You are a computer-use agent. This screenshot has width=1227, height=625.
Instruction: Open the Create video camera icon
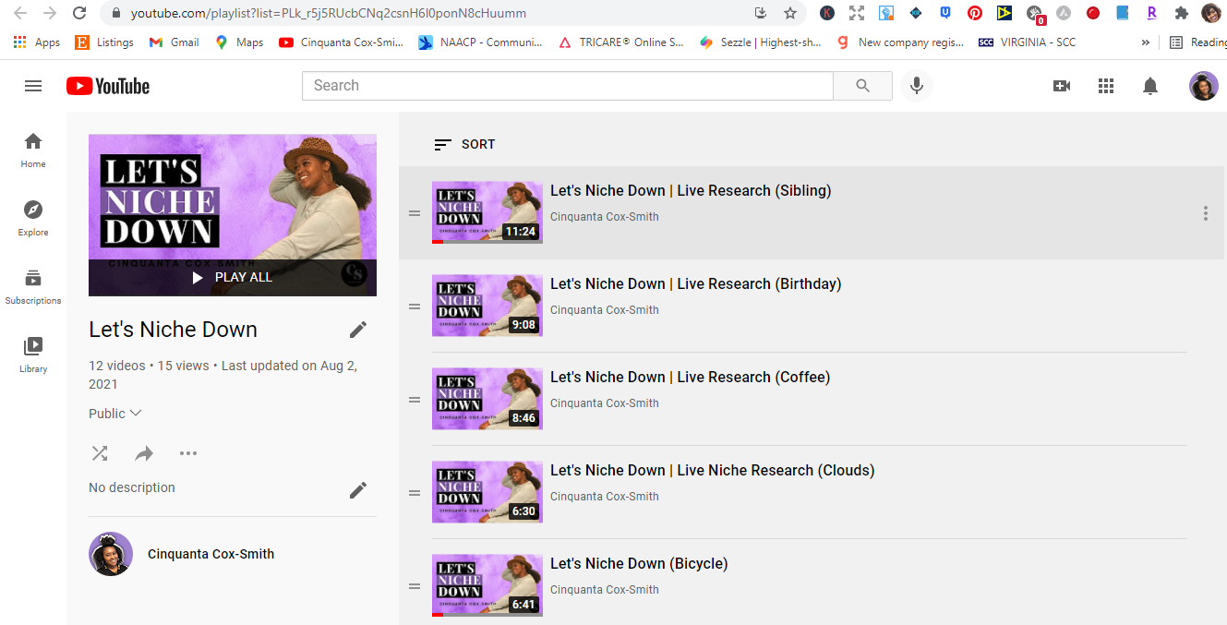[1062, 86]
